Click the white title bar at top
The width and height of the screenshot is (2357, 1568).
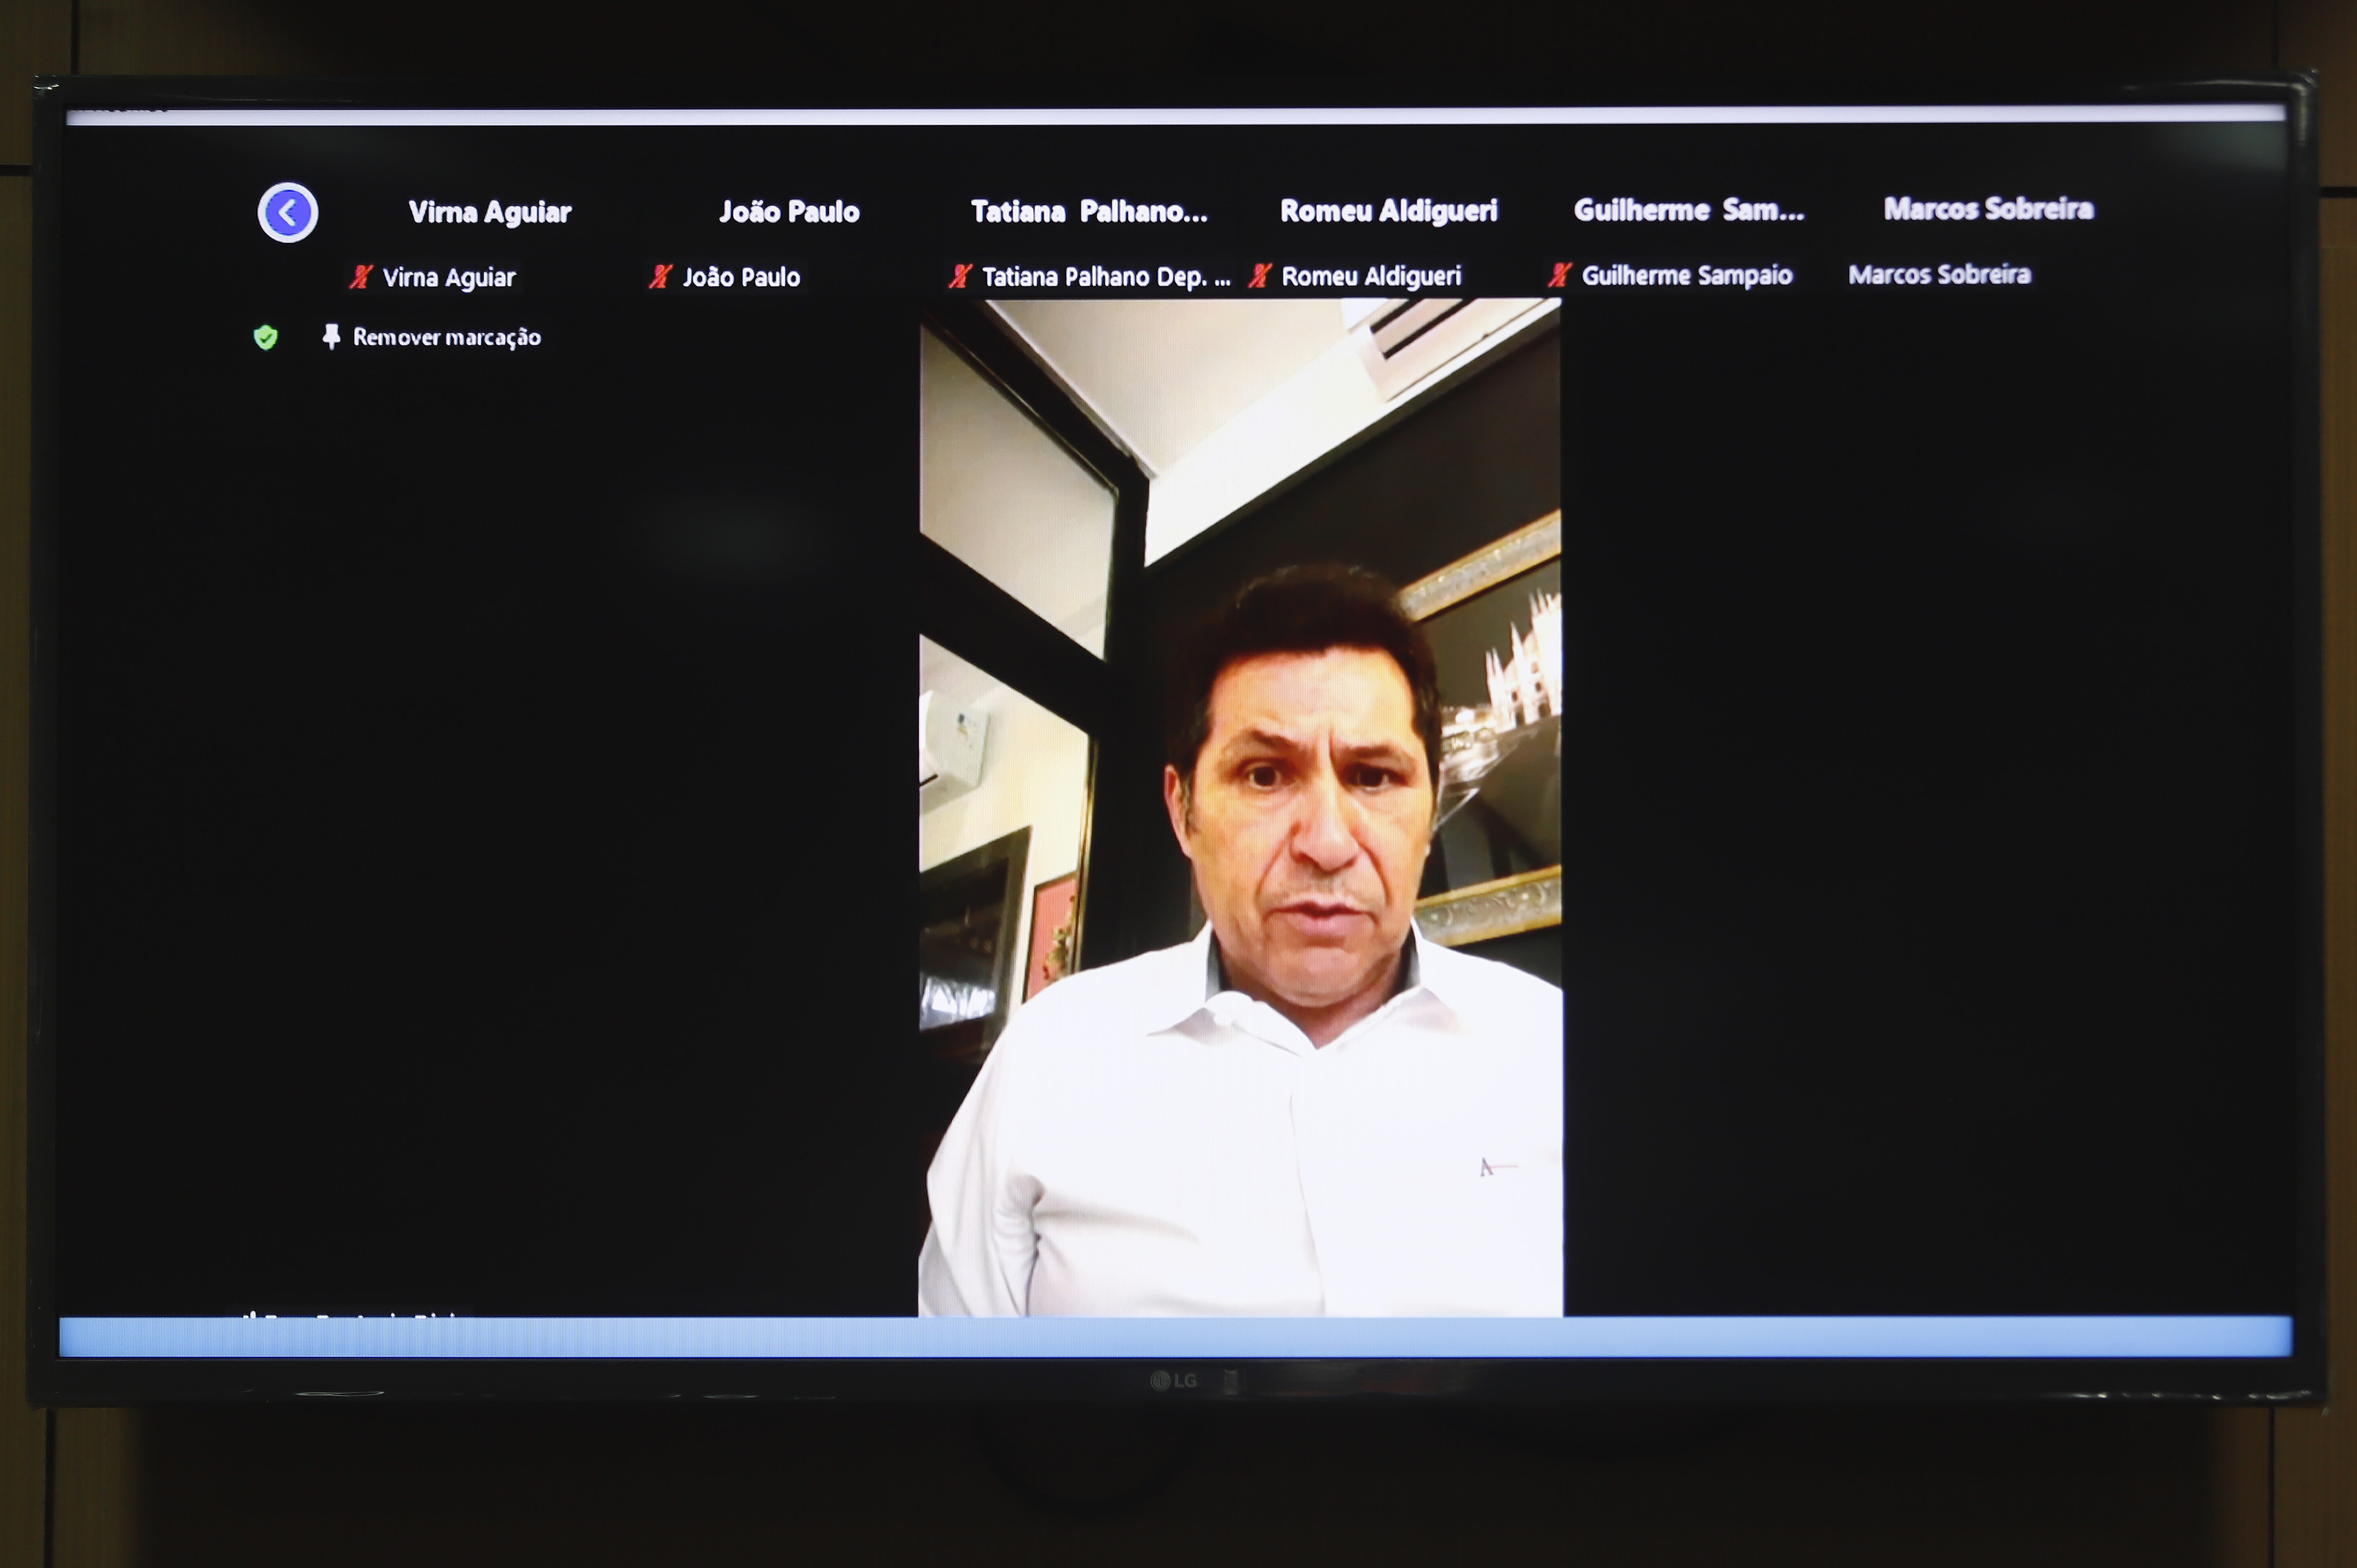click(x=1175, y=116)
